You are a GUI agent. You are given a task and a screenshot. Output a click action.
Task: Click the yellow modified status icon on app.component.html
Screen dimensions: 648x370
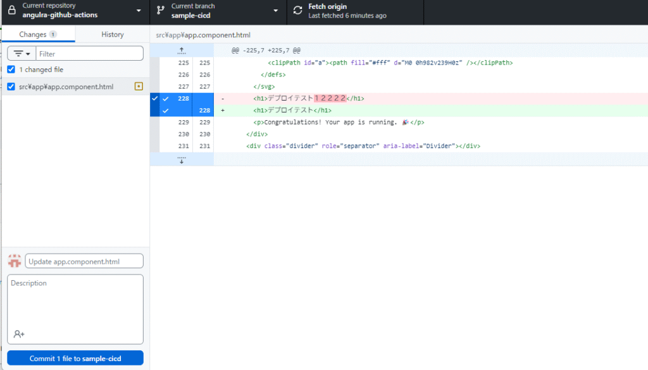[139, 87]
